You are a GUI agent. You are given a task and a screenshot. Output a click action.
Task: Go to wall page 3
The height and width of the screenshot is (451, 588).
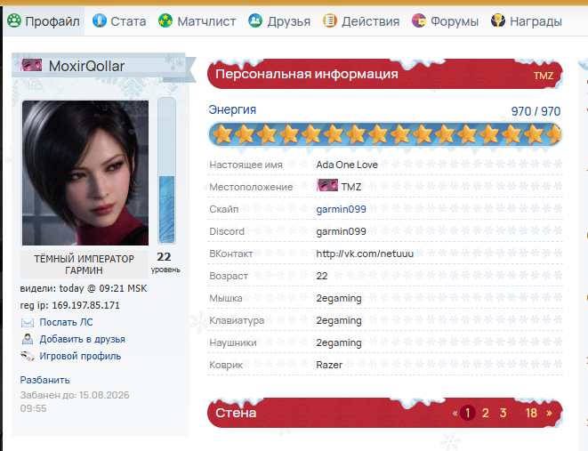tap(503, 413)
